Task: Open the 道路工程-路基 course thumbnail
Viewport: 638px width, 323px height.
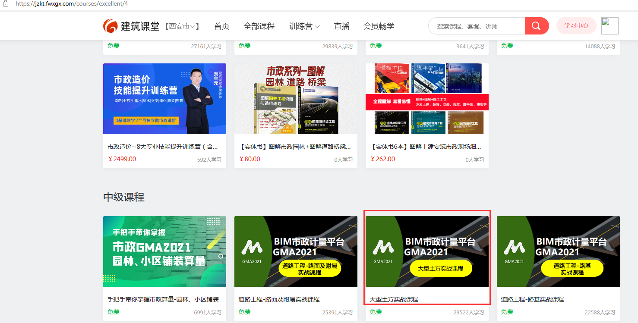Action: coord(558,251)
